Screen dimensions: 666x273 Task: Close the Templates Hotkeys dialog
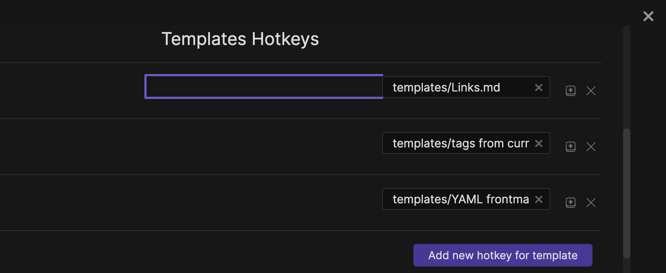[x=648, y=16]
